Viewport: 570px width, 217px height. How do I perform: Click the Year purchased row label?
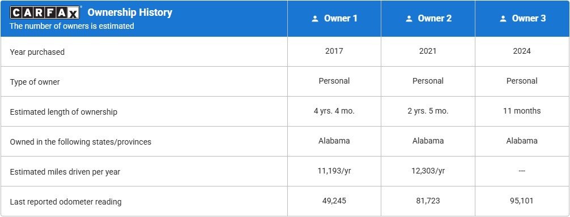click(x=37, y=52)
